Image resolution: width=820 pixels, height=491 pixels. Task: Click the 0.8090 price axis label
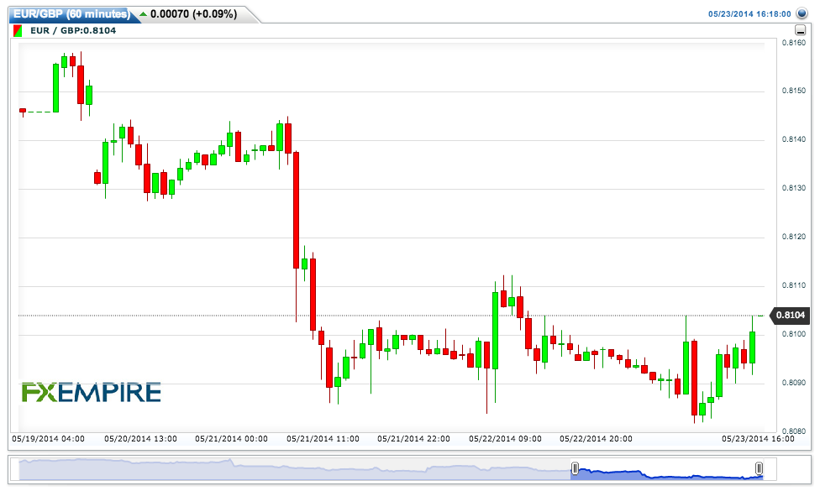pyautogui.click(x=793, y=383)
